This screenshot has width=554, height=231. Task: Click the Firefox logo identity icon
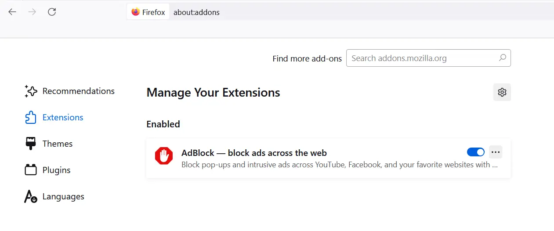[136, 12]
